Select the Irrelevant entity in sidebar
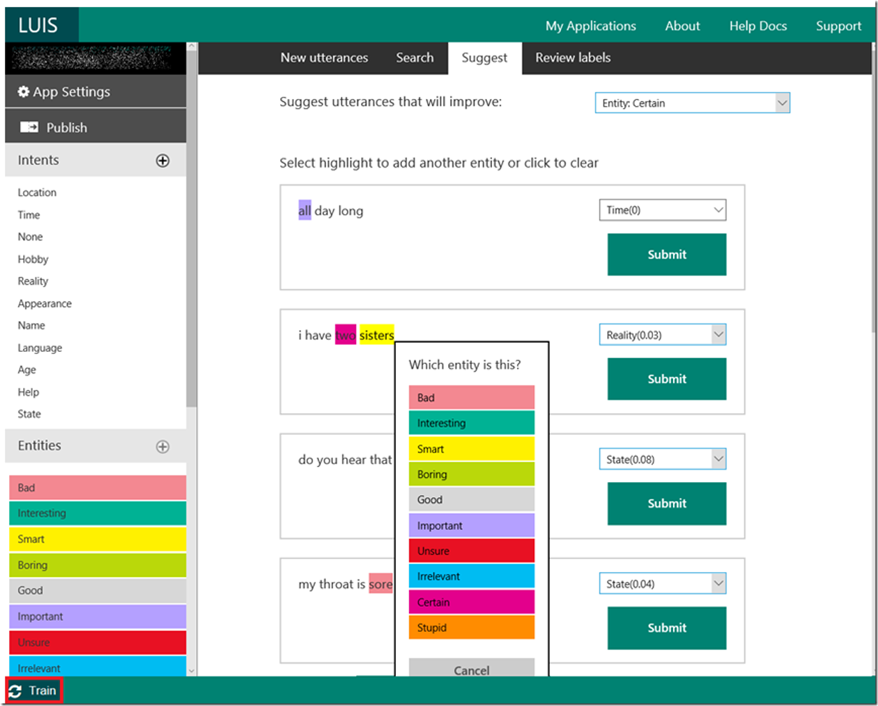The image size is (878, 706). click(x=98, y=666)
